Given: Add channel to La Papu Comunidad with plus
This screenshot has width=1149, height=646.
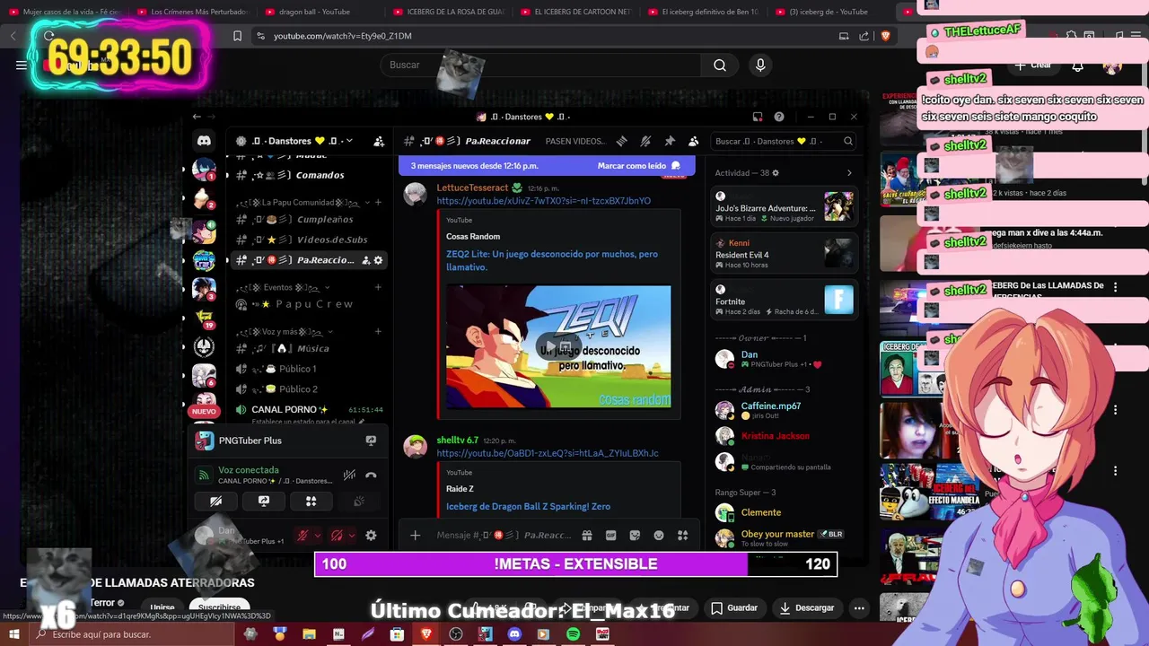Looking at the screenshot, I should tap(378, 203).
